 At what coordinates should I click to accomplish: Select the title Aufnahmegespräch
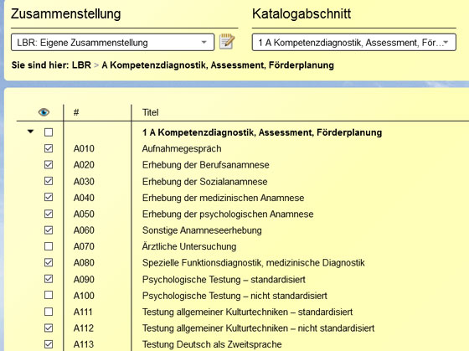click(182, 149)
